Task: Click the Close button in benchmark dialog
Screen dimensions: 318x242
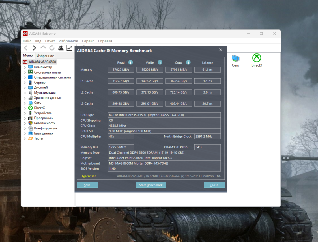Action: 214,185
